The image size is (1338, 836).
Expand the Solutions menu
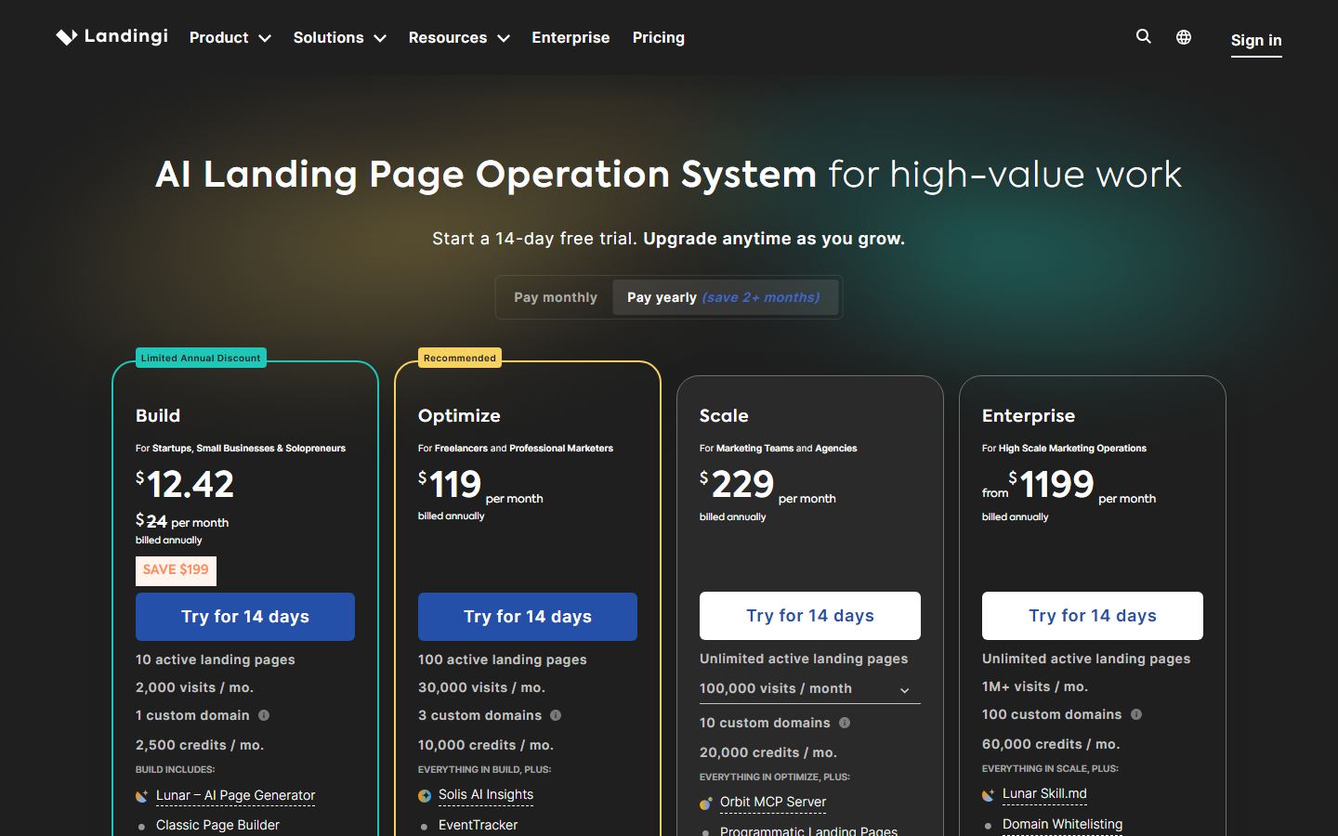pyautogui.click(x=340, y=37)
